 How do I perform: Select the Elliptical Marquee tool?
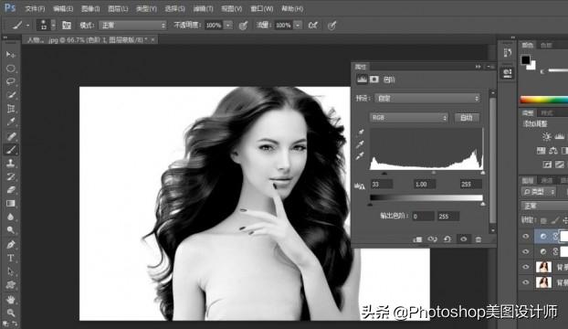point(10,69)
